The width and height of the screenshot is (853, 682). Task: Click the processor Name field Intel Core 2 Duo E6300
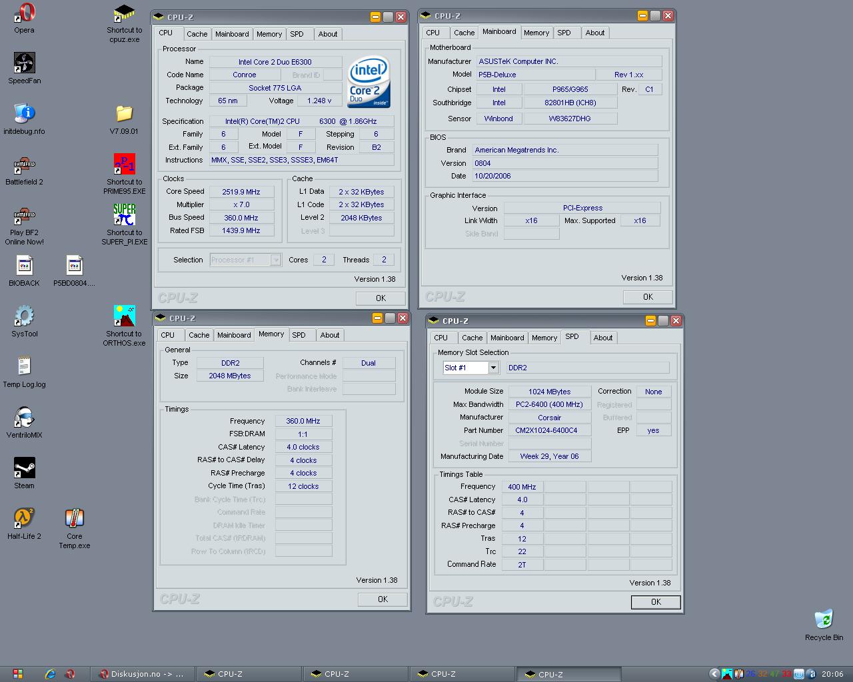275,62
